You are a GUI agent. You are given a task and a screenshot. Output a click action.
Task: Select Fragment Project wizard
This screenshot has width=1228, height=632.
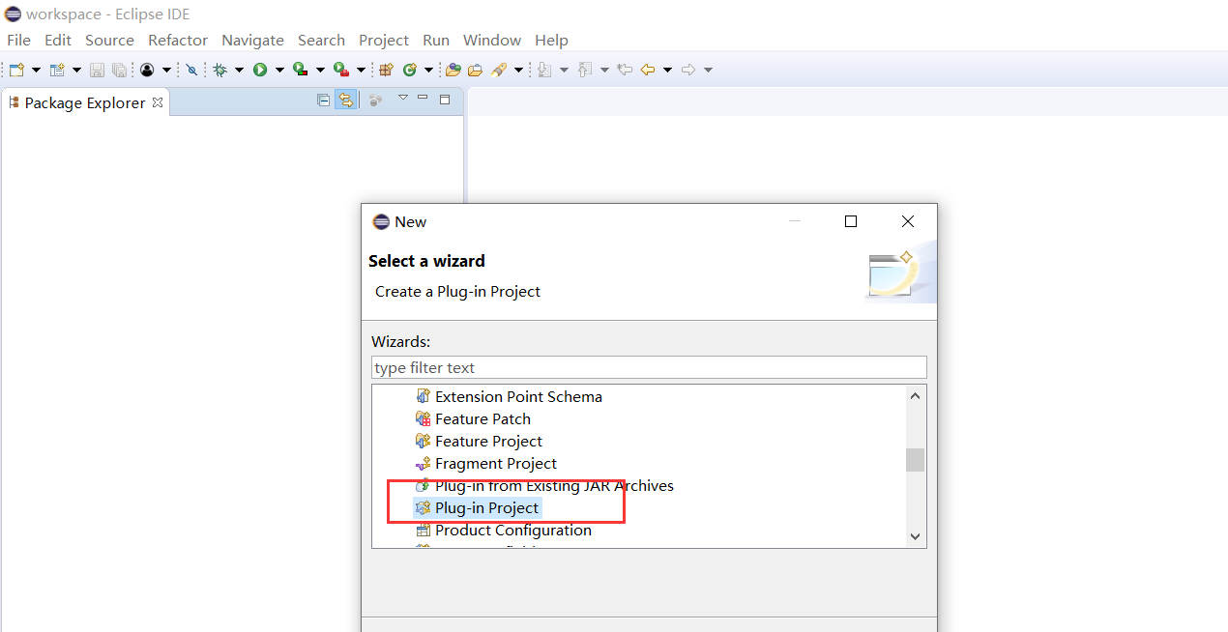pos(496,463)
